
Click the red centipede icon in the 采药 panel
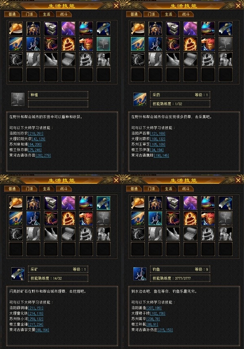173,44
